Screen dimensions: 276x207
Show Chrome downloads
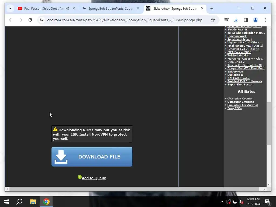pyautogui.click(x=236, y=20)
